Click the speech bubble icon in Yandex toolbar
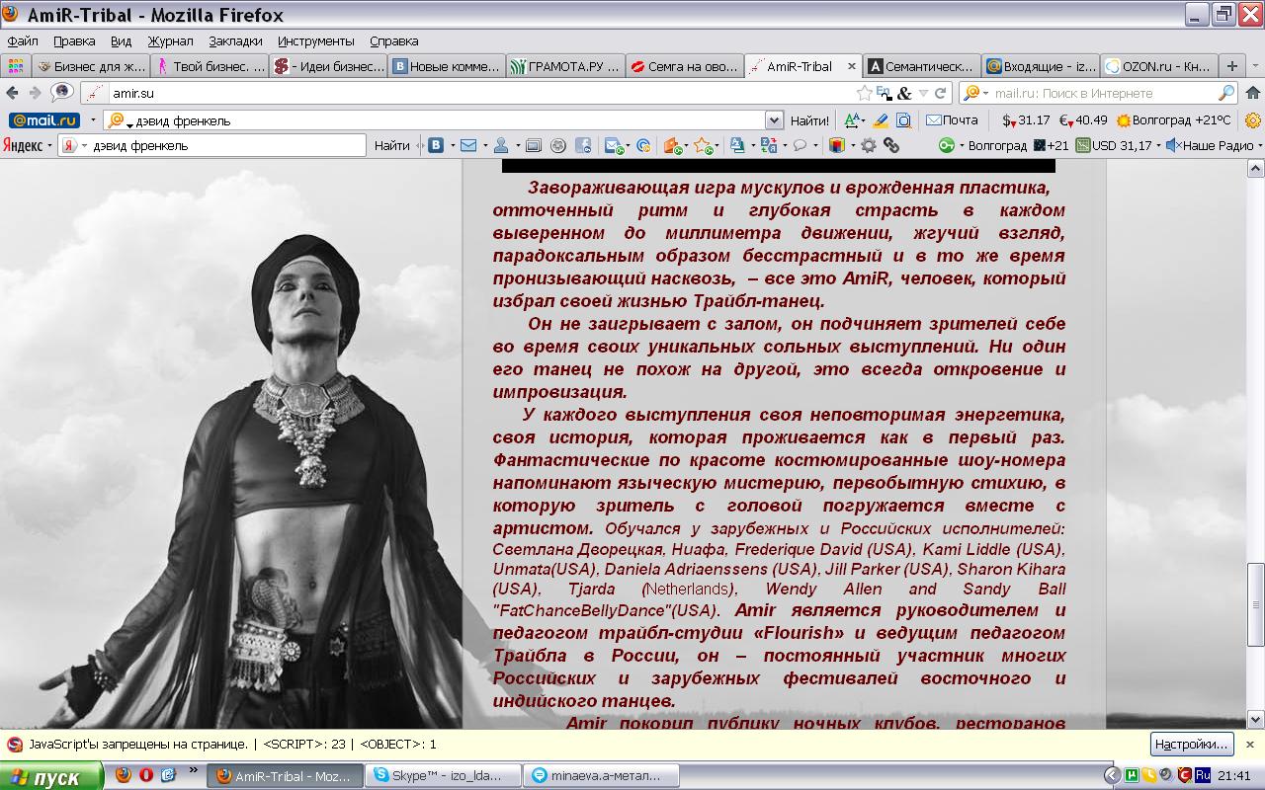The width and height of the screenshot is (1265, 790). [801, 145]
